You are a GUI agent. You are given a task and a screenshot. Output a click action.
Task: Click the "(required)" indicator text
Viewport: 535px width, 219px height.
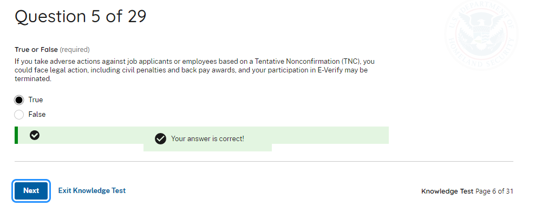pos(75,50)
